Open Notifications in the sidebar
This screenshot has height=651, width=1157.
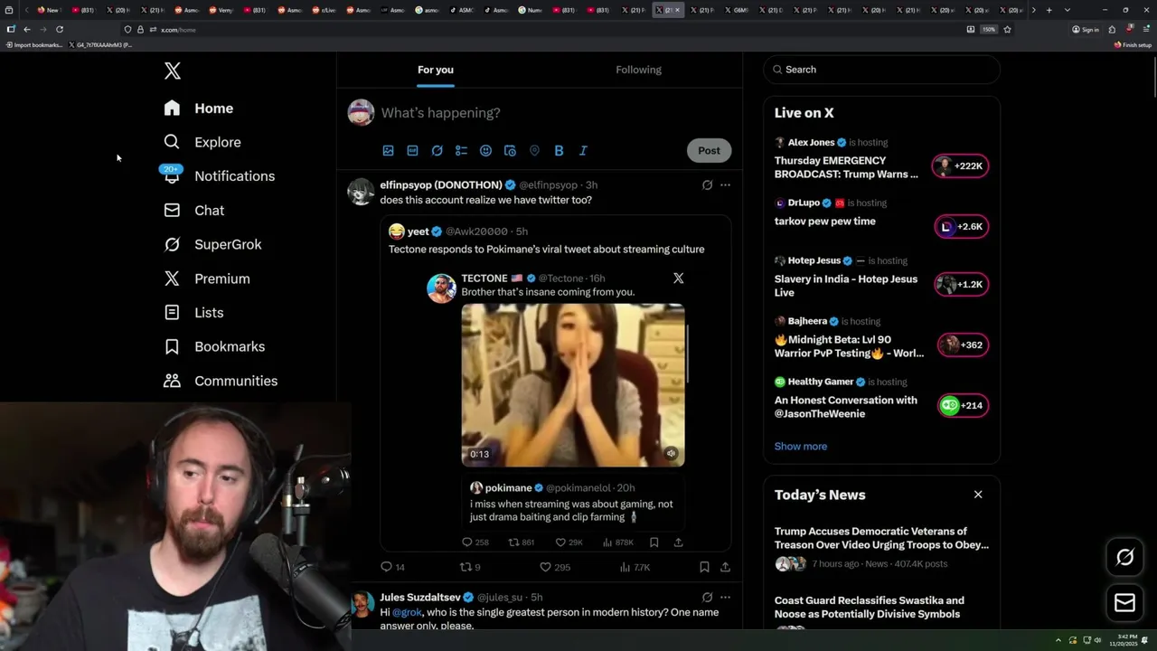pos(219,176)
